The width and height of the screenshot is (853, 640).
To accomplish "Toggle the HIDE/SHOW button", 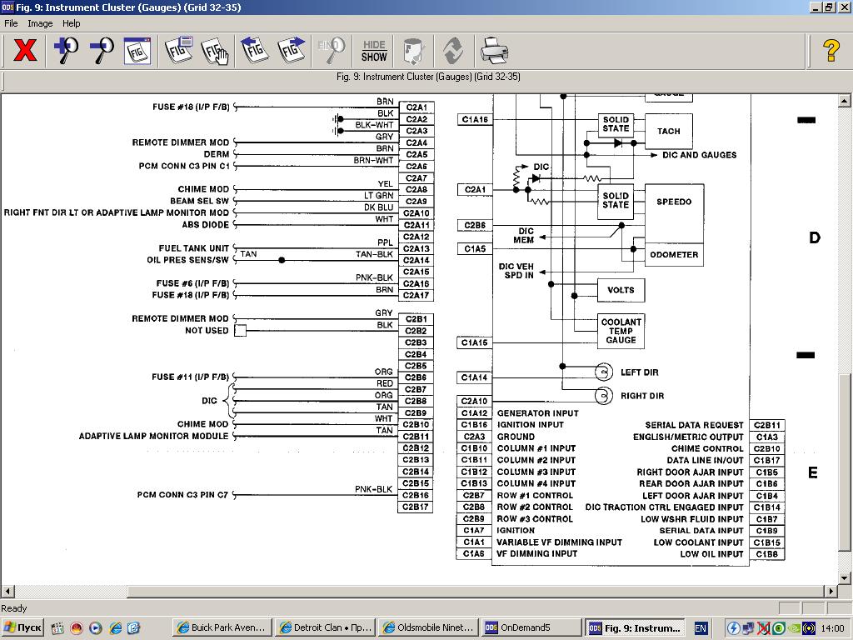I will click(x=374, y=51).
